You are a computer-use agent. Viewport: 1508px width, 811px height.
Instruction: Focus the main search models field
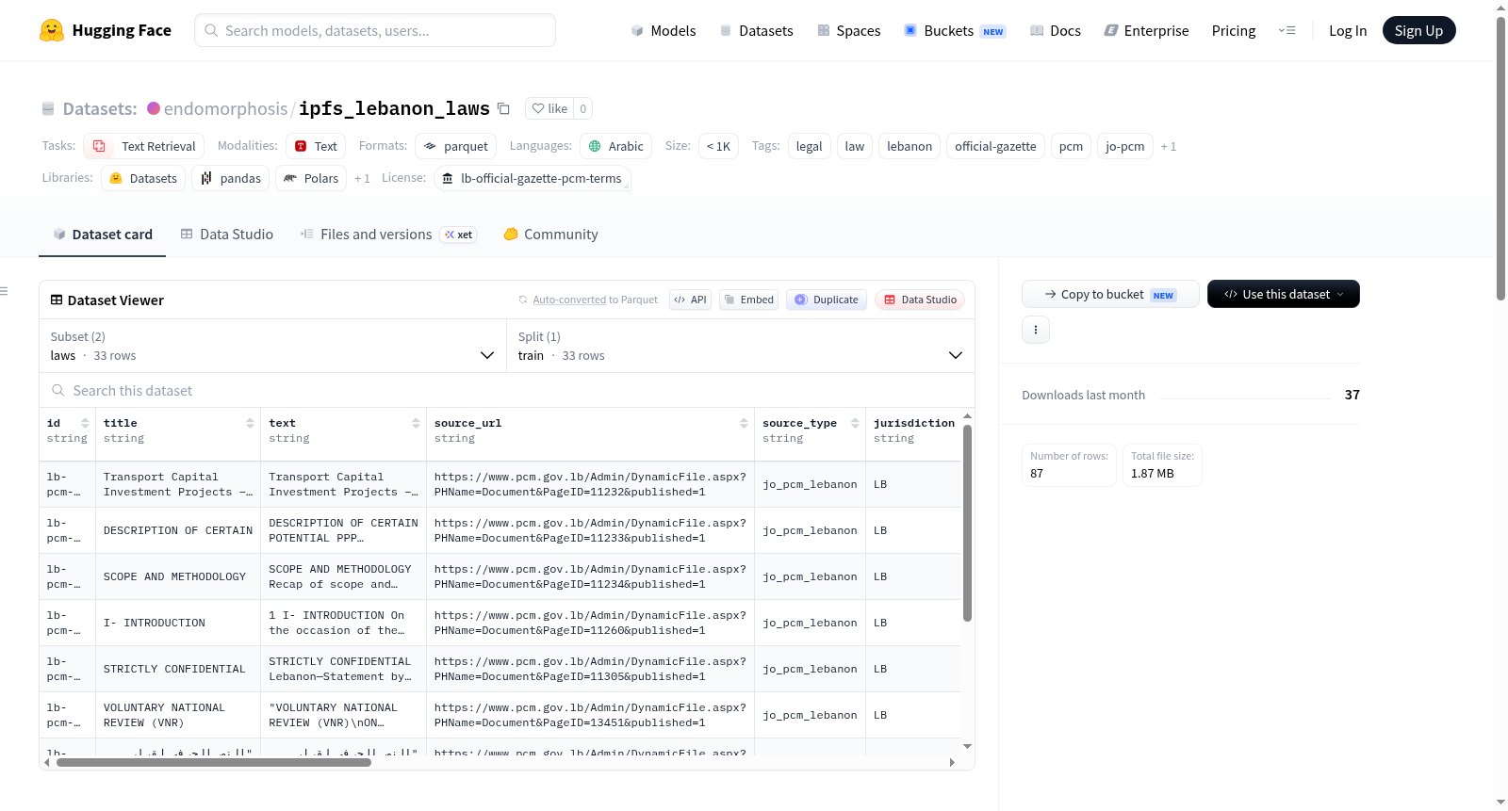click(375, 30)
